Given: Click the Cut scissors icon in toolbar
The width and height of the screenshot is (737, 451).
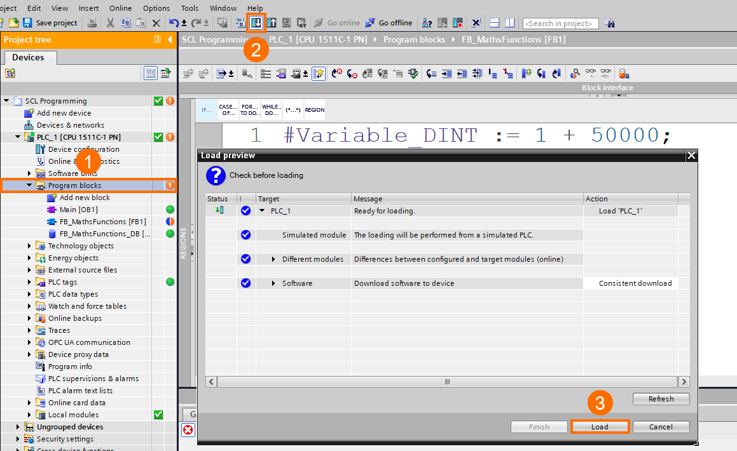Looking at the screenshot, I should pos(110,23).
